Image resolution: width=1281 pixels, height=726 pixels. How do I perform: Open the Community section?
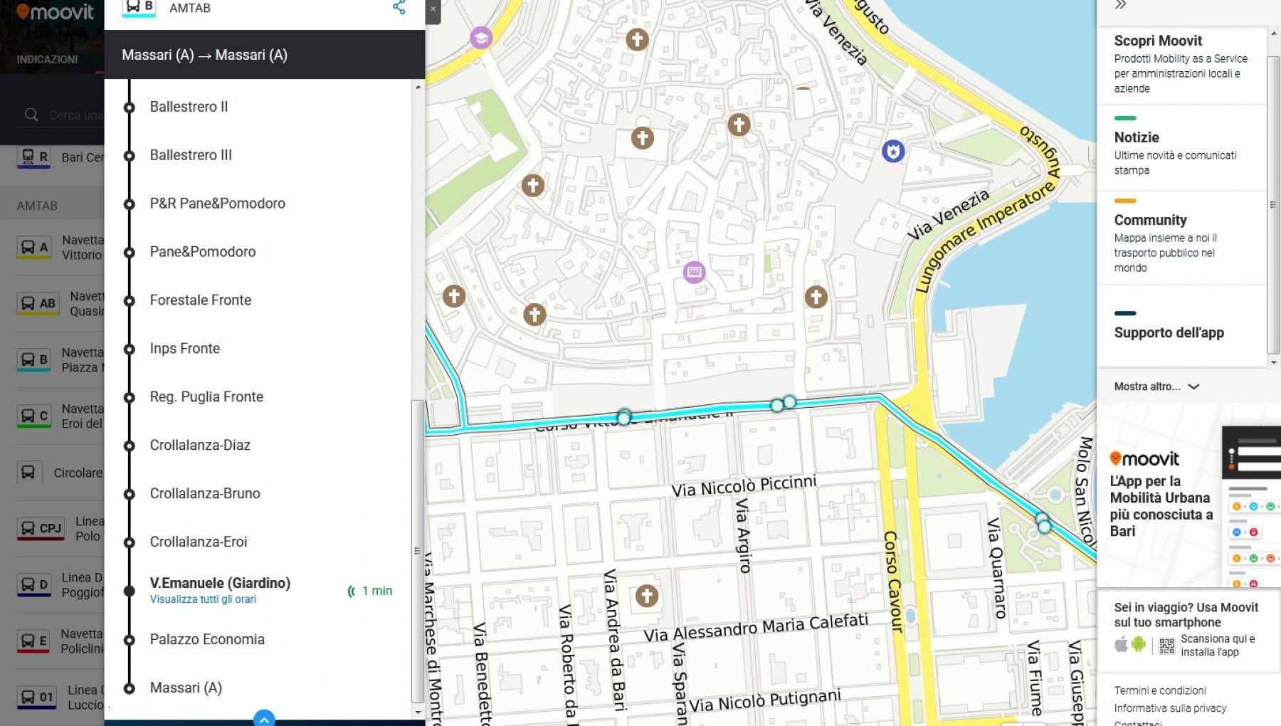[1181, 237]
